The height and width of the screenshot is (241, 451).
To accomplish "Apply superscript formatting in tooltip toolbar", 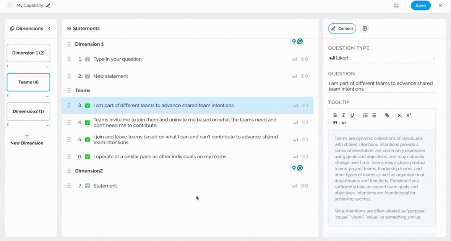I will tap(409, 115).
